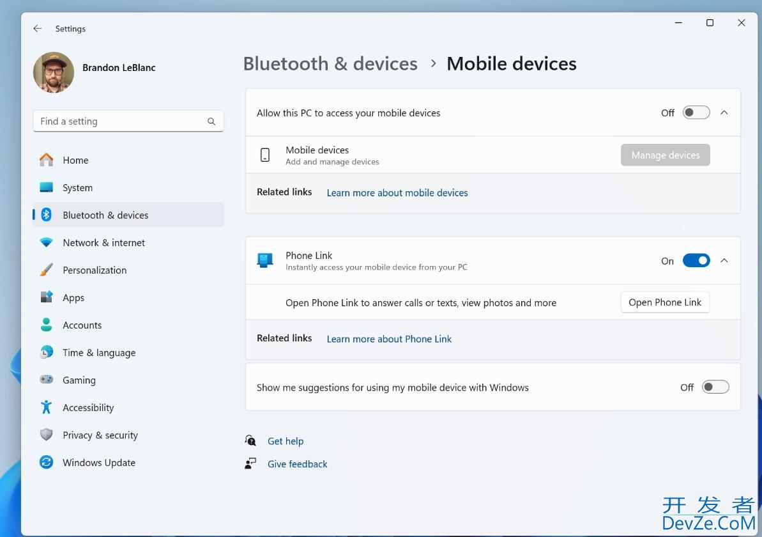Click the mobile phone icon

[x=265, y=155]
